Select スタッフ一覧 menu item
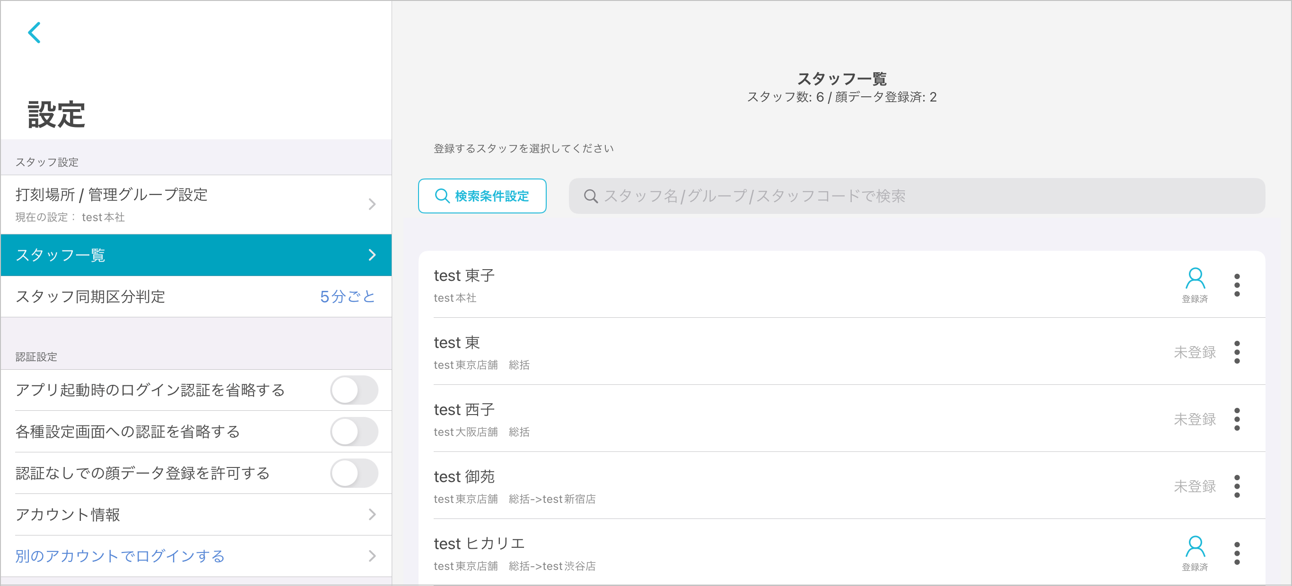The image size is (1292, 586). pos(196,255)
